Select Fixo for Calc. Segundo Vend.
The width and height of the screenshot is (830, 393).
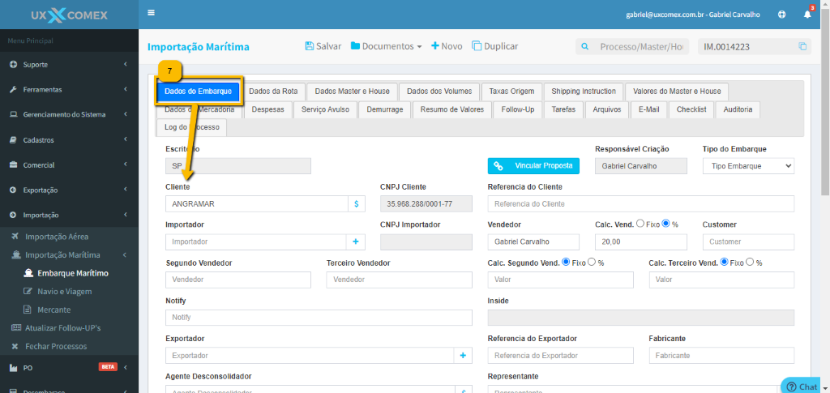pos(565,262)
